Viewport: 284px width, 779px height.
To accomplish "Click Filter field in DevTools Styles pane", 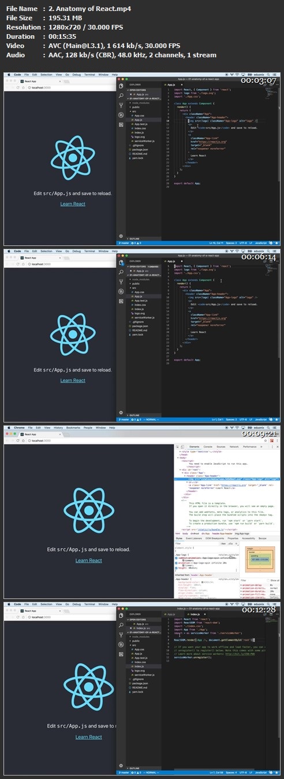I will tap(195, 543).
